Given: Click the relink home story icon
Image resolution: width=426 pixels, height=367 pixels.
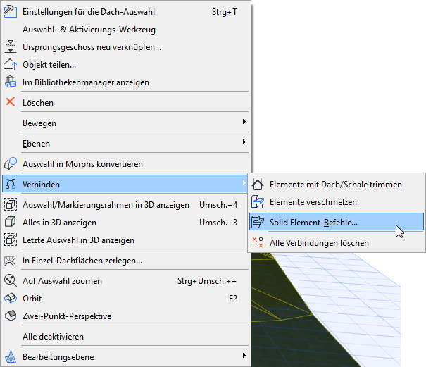Looking at the screenshot, I should click(x=11, y=47).
